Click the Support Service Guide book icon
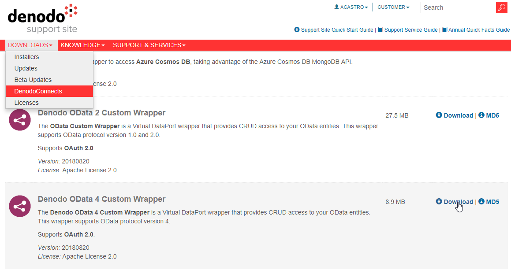This screenshot has width=511, height=274. pyautogui.click(x=380, y=30)
